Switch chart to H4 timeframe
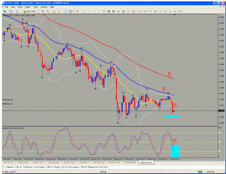Image resolution: width=226 pixels, height=174 pixels. coord(165,11)
